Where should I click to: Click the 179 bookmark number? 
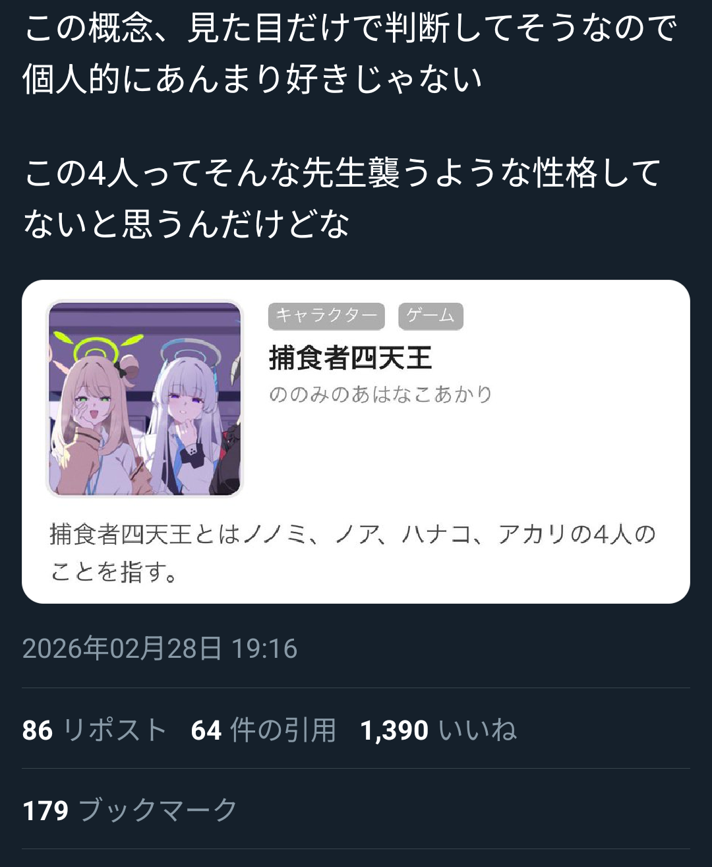[45, 810]
